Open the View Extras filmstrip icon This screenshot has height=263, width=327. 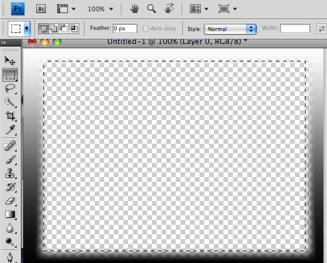click(x=63, y=9)
